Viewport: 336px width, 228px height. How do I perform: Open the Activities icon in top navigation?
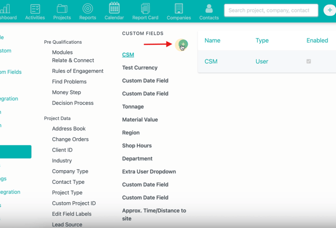[x=35, y=9]
